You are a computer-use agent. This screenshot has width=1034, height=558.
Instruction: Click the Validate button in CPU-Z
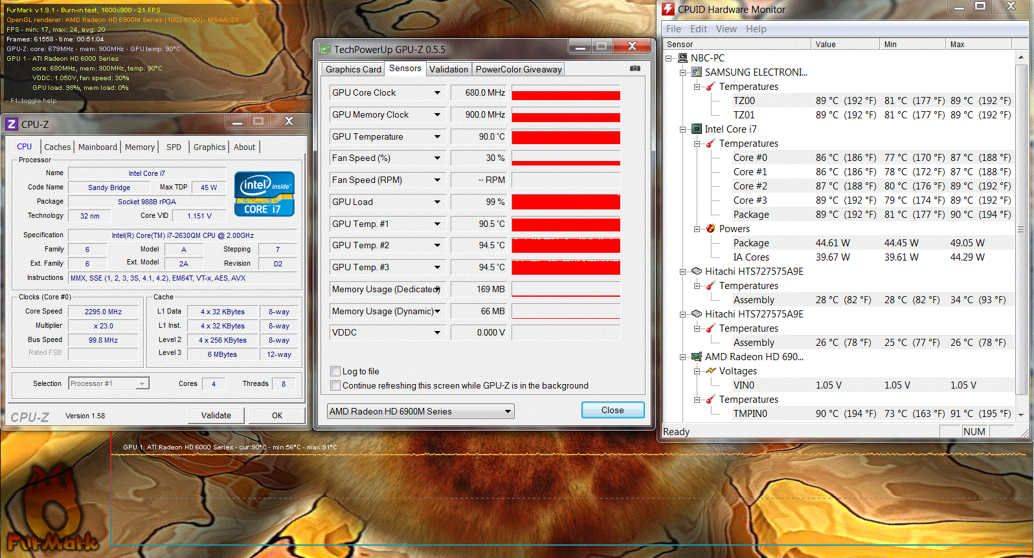pyautogui.click(x=216, y=415)
